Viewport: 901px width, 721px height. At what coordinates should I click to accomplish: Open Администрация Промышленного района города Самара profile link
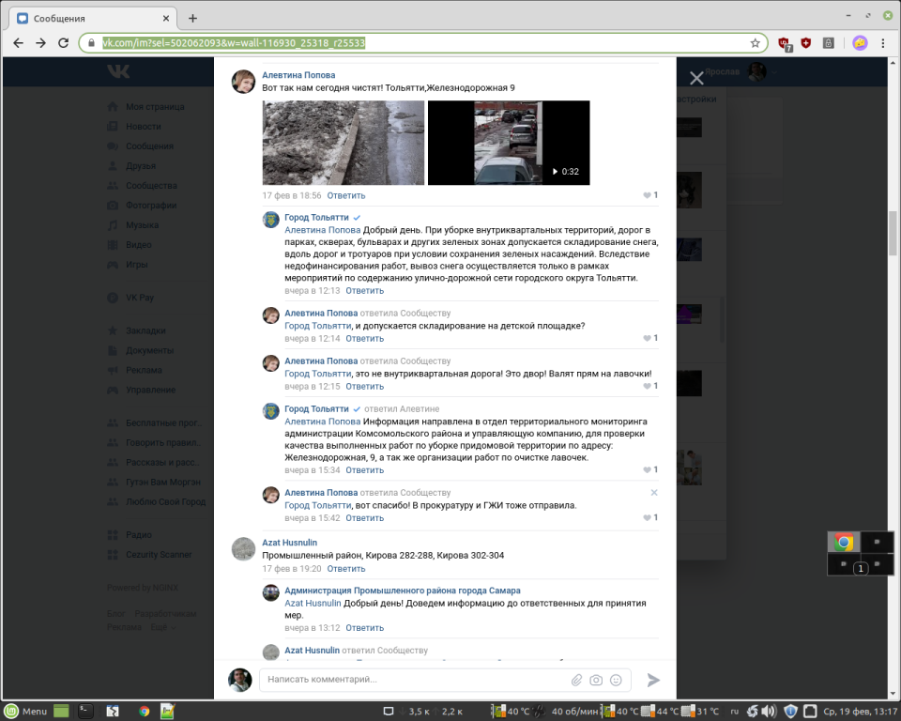(402, 591)
